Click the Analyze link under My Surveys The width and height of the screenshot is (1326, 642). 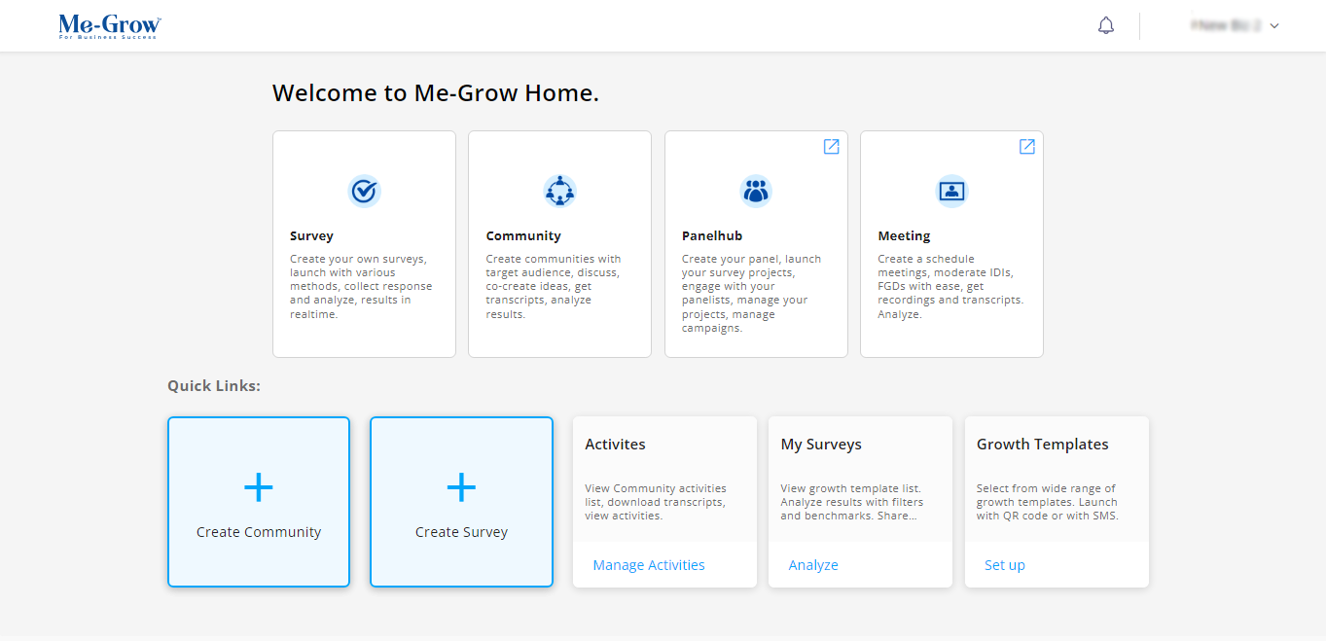point(812,564)
